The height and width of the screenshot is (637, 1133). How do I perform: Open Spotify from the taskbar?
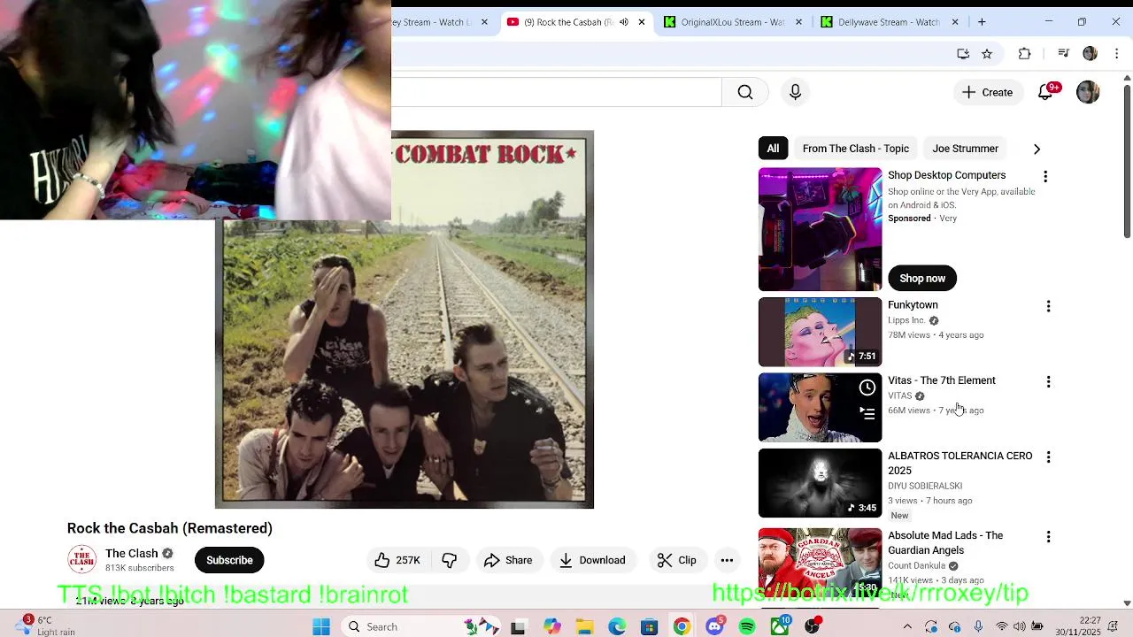click(747, 626)
